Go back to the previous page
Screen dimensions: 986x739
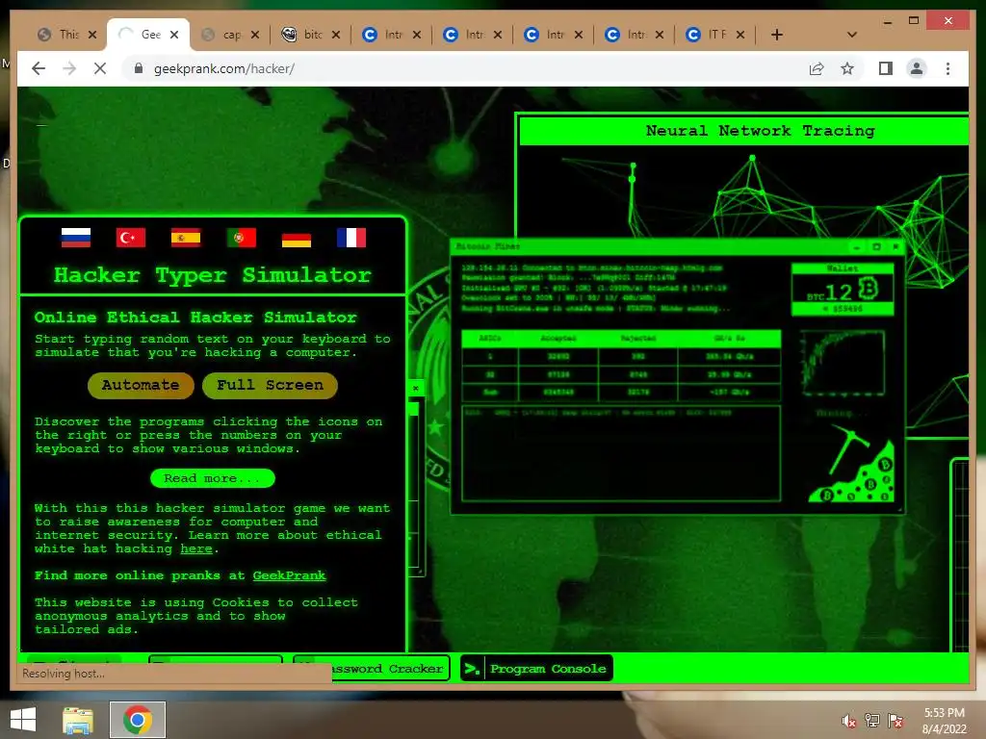(x=39, y=68)
